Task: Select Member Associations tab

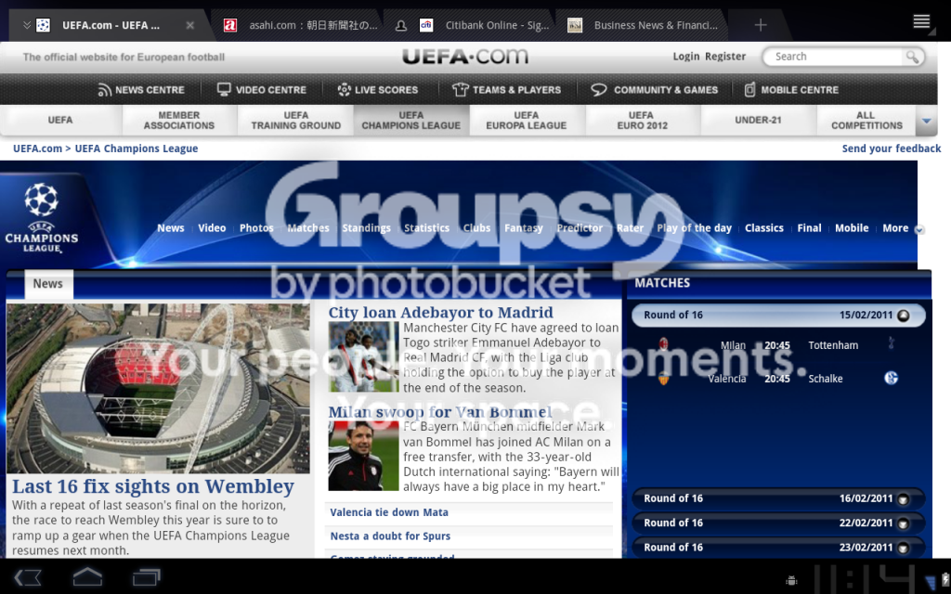Action: pyautogui.click(x=179, y=120)
